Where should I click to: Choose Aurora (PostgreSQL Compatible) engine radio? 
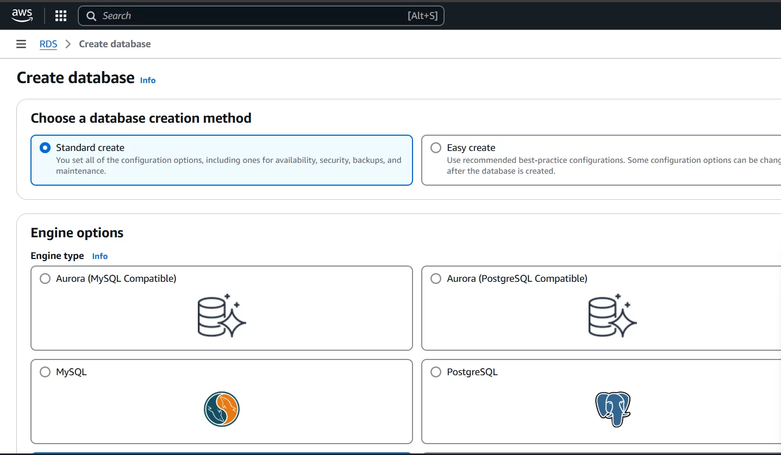pos(436,279)
